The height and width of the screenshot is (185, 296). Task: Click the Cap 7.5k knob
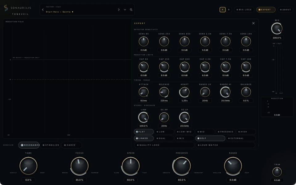tap(226, 67)
